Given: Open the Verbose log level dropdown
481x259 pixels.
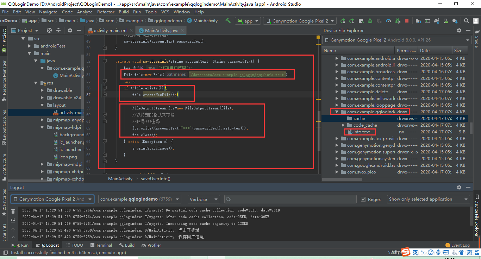Looking at the screenshot, I should click(x=204, y=199).
